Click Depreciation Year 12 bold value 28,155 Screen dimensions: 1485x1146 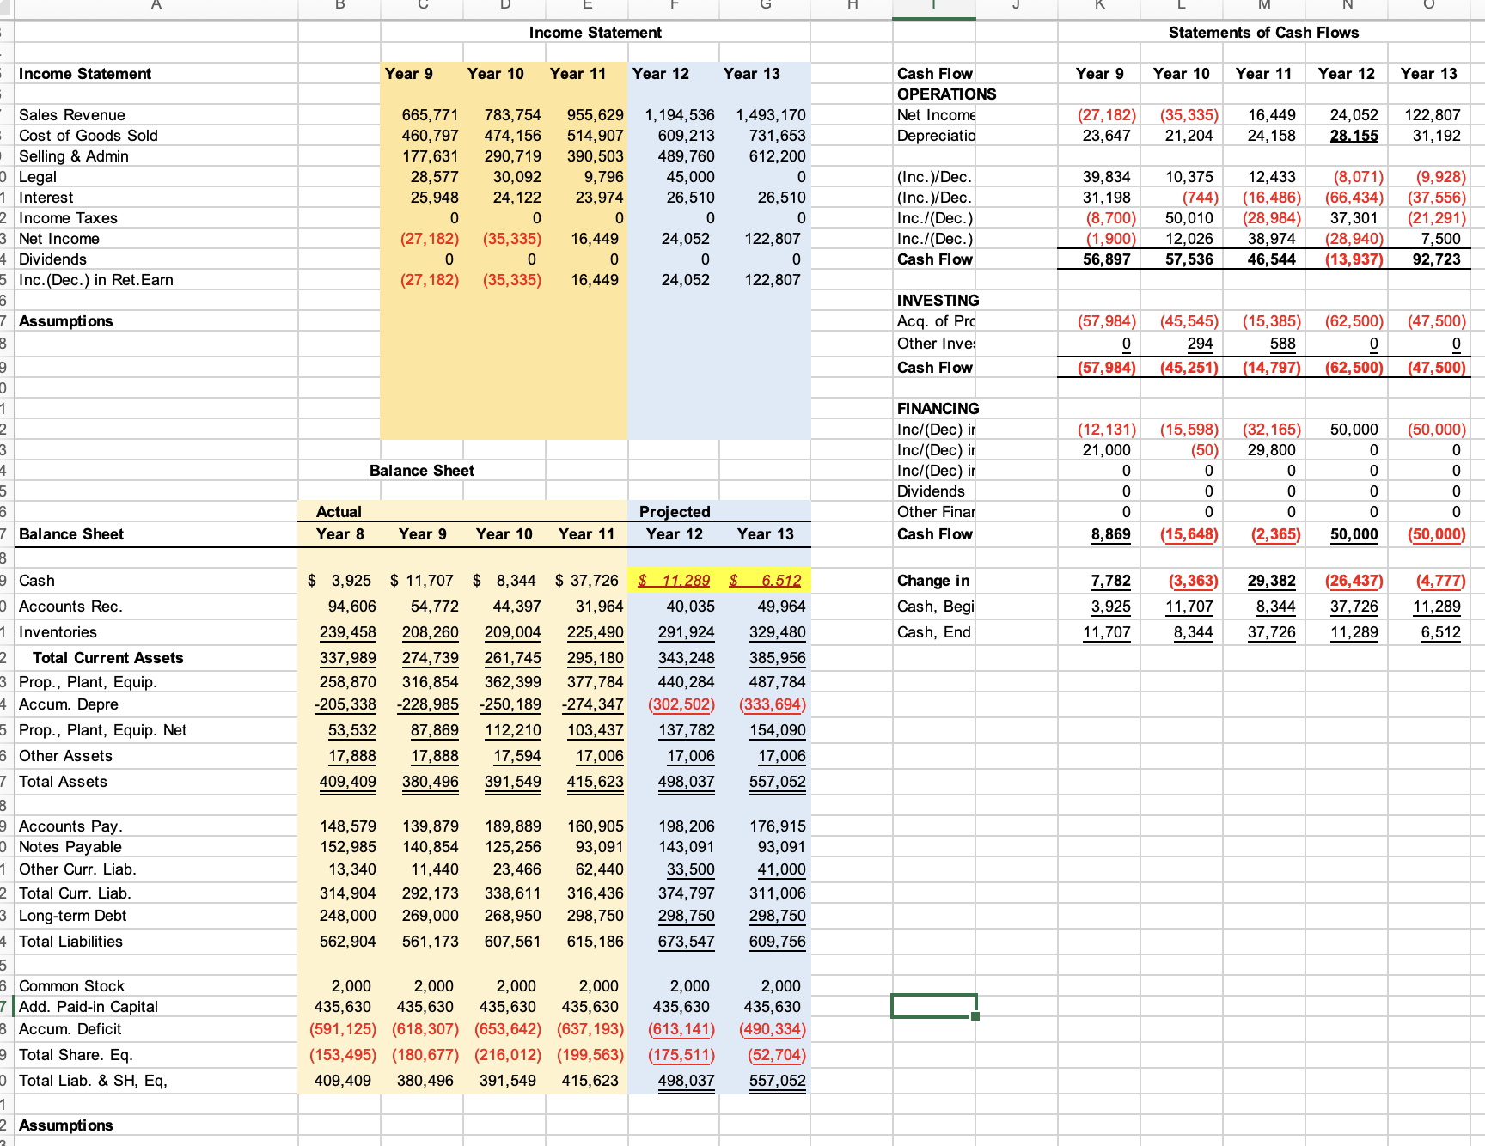pos(1354,136)
